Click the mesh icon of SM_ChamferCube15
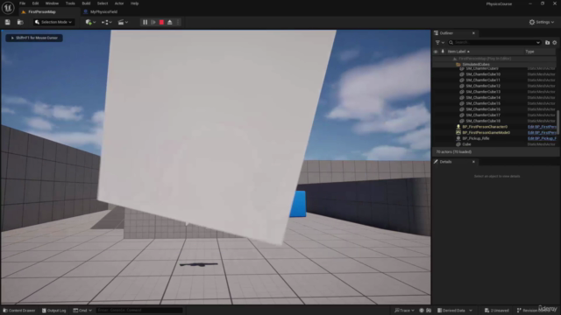 (462, 103)
